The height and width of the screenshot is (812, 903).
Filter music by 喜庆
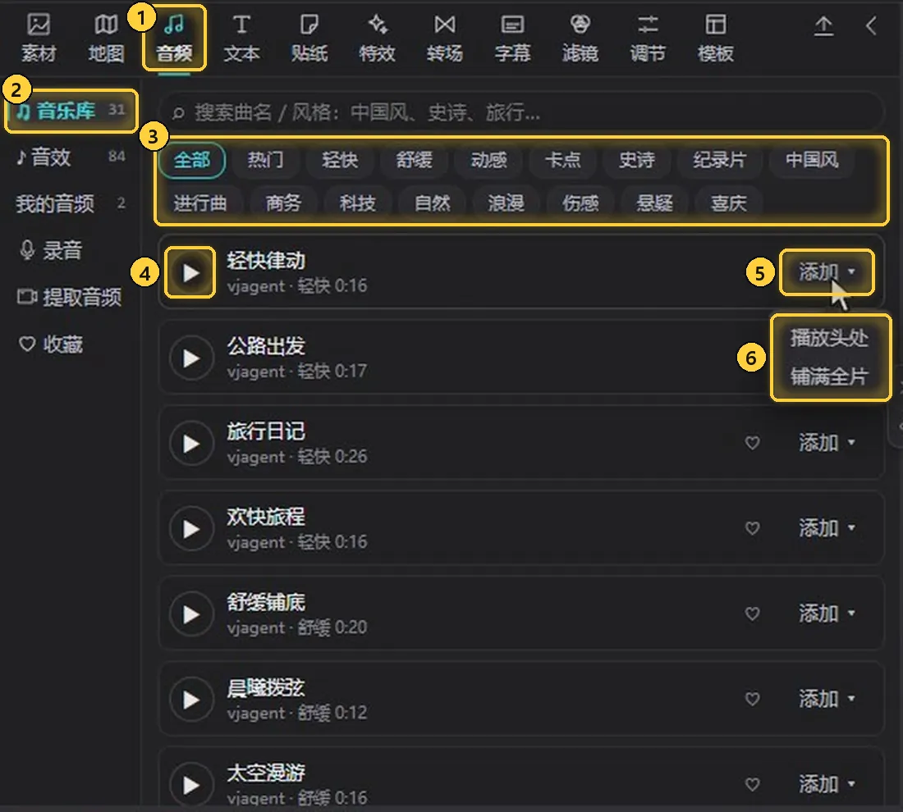728,203
